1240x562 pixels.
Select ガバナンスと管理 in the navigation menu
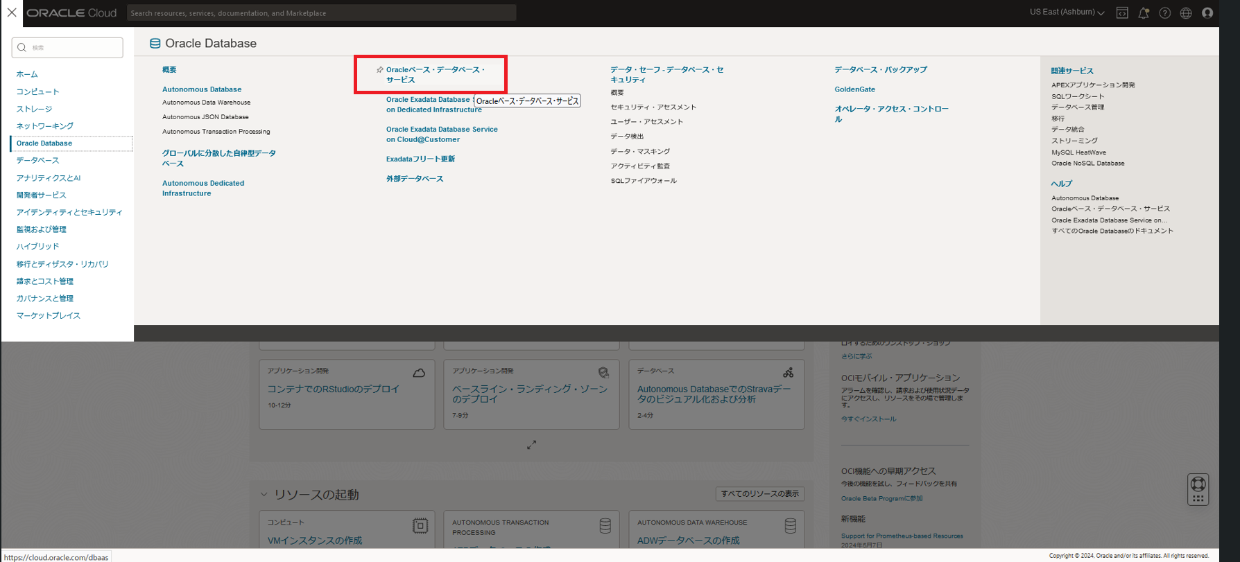44,298
